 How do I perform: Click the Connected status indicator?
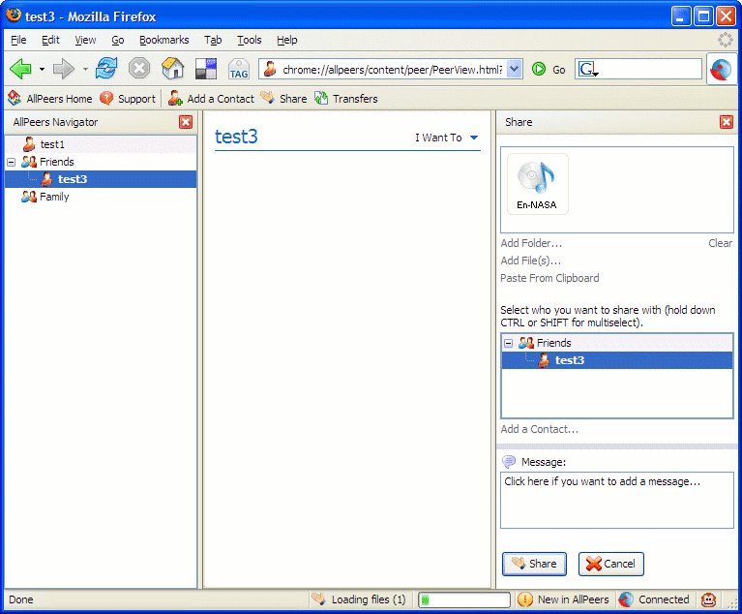pyautogui.click(x=654, y=599)
